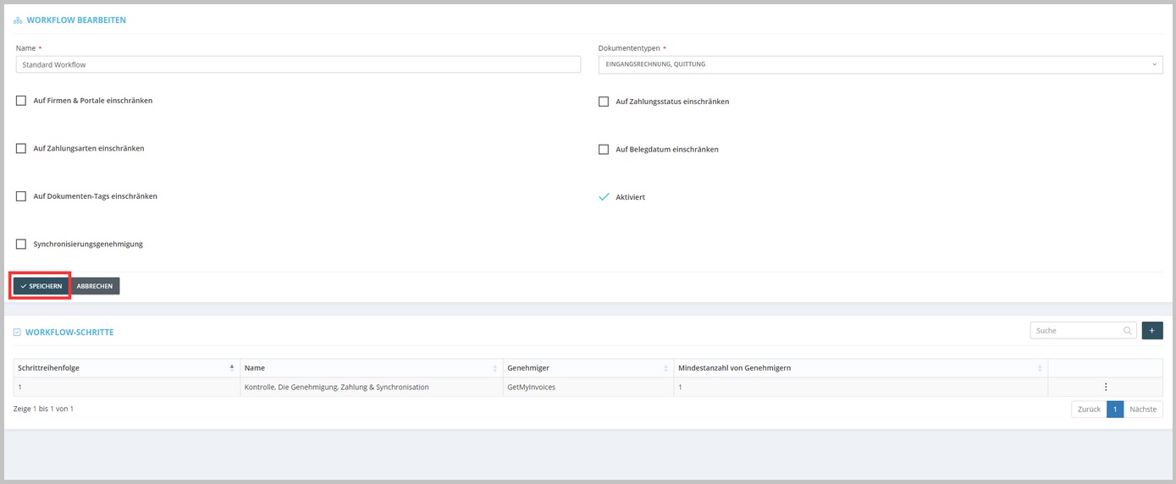
Task: Disable the Aktiviert checkmark
Action: [x=604, y=197]
